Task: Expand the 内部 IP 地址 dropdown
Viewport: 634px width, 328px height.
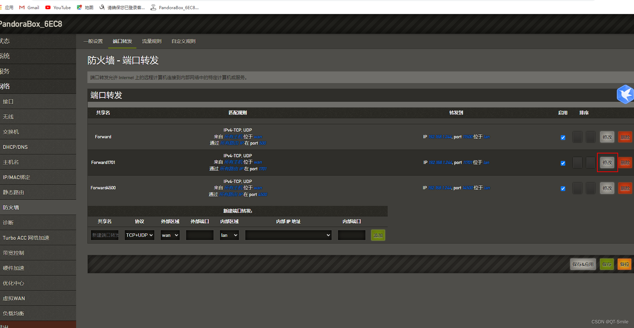Action: point(288,235)
